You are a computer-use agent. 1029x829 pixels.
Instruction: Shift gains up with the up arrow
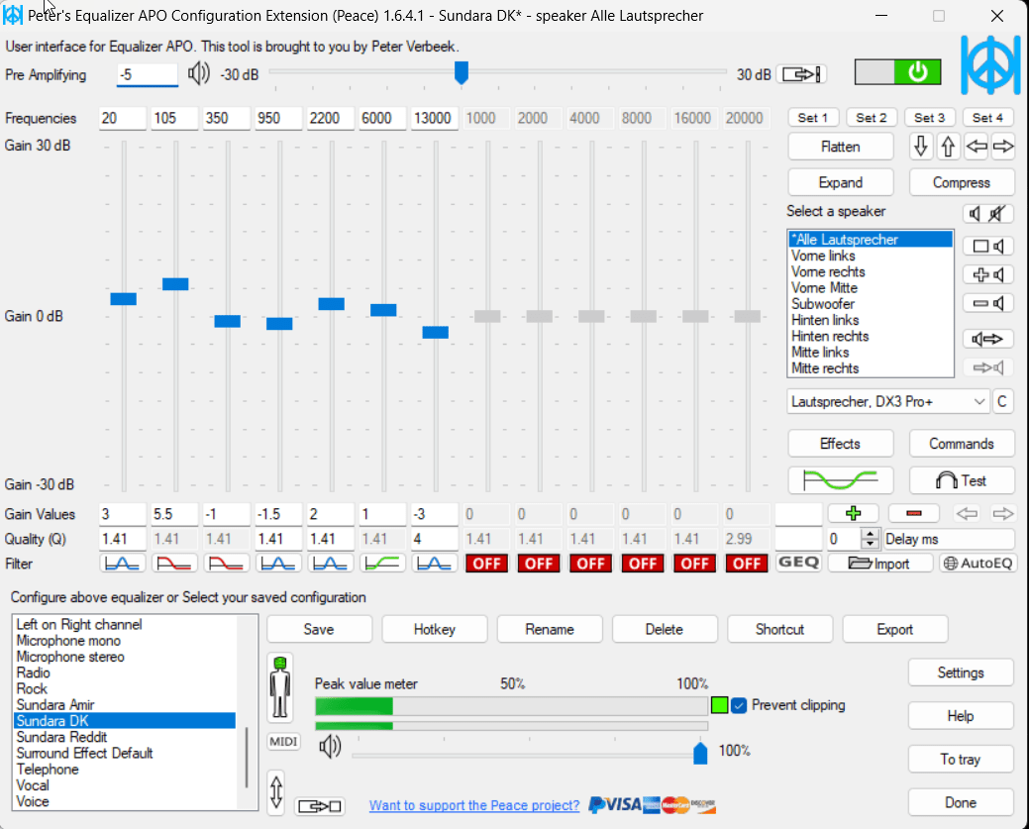[948, 147]
